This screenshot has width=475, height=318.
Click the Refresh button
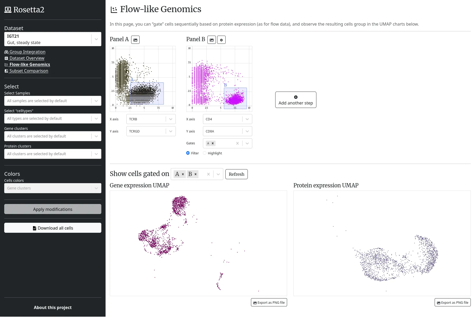click(236, 174)
